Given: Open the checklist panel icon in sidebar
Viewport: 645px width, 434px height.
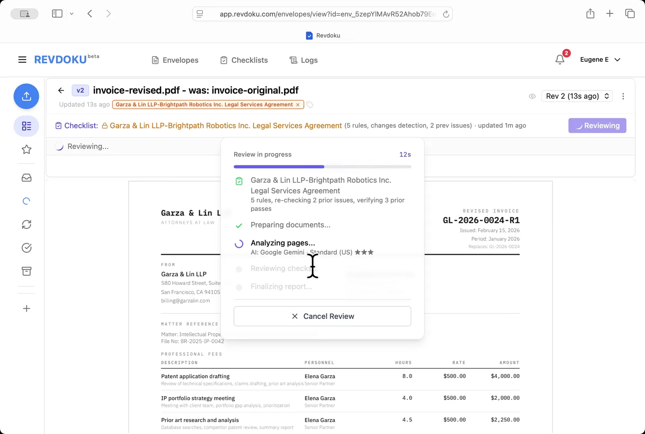Looking at the screenshot, I should point(26,126).
